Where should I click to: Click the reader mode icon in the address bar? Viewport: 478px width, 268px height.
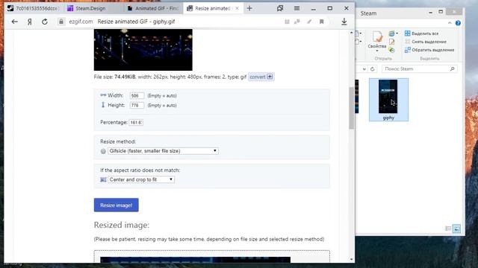click(287, 22)
